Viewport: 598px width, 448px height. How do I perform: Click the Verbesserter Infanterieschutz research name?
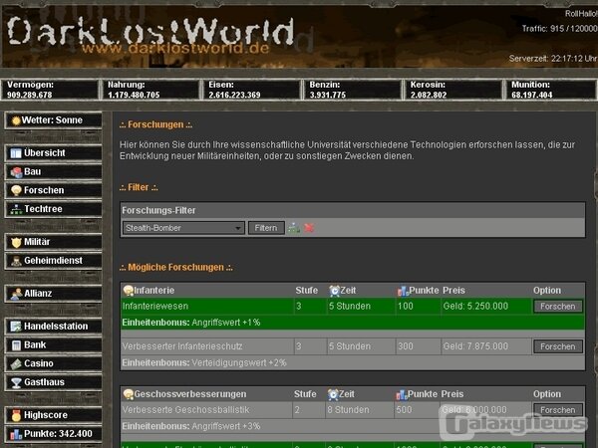(182, 346)
